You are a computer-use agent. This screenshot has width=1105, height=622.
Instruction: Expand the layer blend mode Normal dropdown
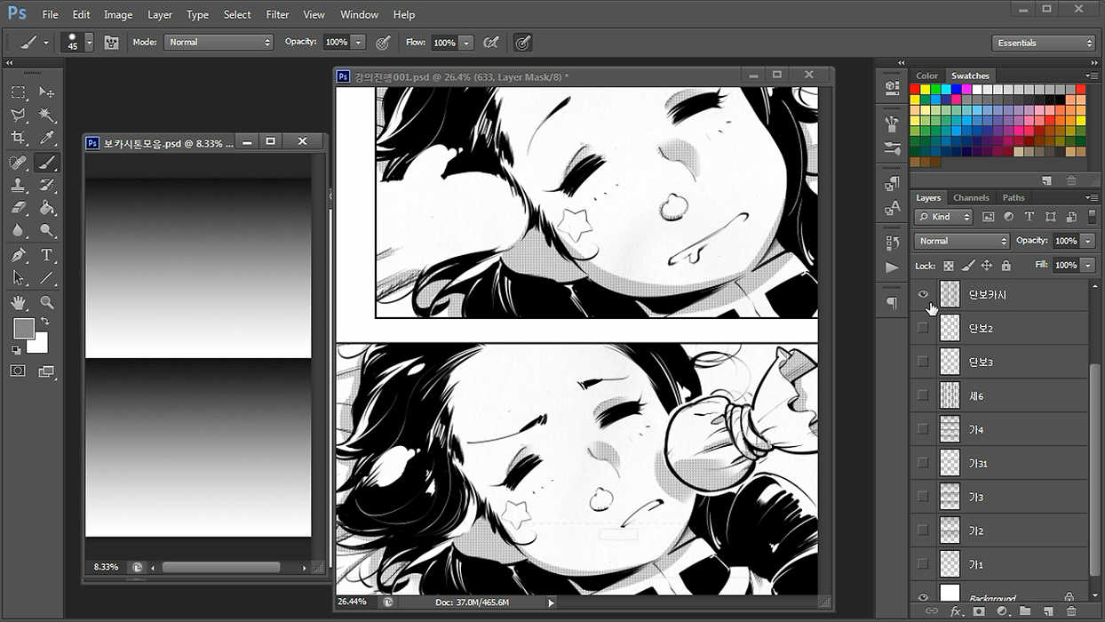click(x=962, y=241)
